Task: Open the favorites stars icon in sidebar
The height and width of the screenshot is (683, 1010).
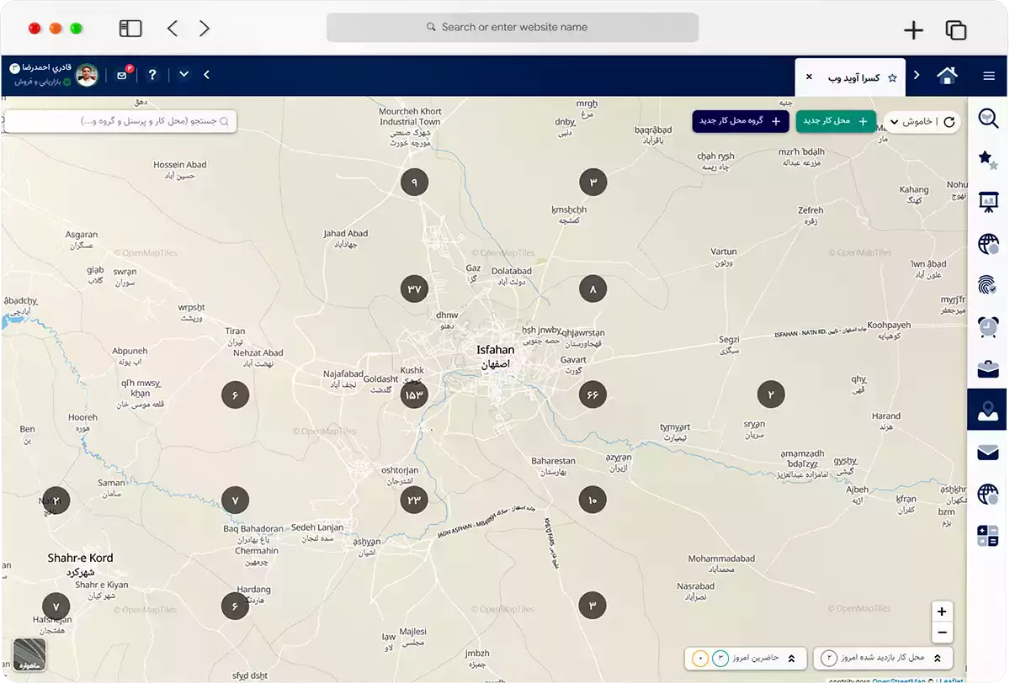Action: pos(987,159)
